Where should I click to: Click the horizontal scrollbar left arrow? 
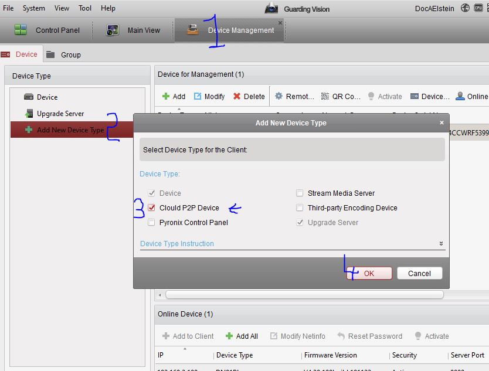pyautogui.click(x=160, y=295)
